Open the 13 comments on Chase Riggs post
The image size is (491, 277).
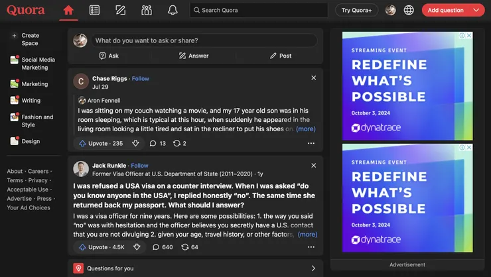(157, 143)
